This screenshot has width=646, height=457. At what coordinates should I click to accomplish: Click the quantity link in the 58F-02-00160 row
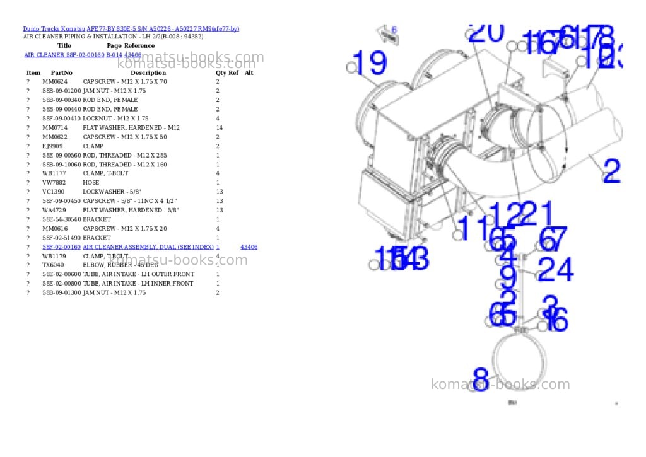pos(218,247)
